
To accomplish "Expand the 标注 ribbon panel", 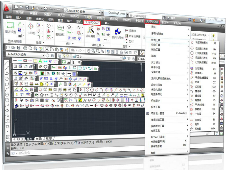I will (69, 44).
